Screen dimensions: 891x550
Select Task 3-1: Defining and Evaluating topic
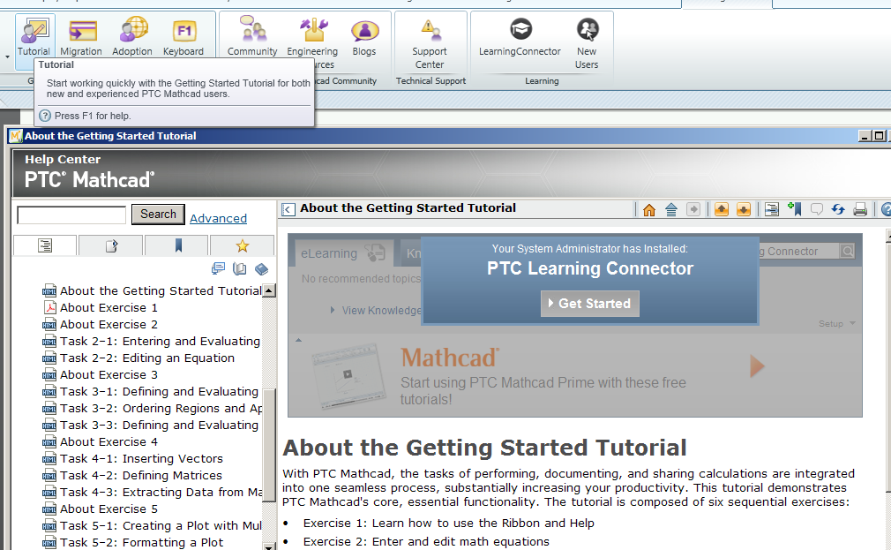pos(159,391)
